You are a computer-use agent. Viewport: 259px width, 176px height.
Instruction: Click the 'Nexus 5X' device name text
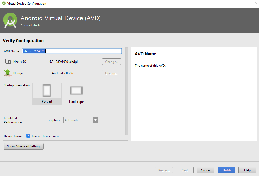(20, 62)
